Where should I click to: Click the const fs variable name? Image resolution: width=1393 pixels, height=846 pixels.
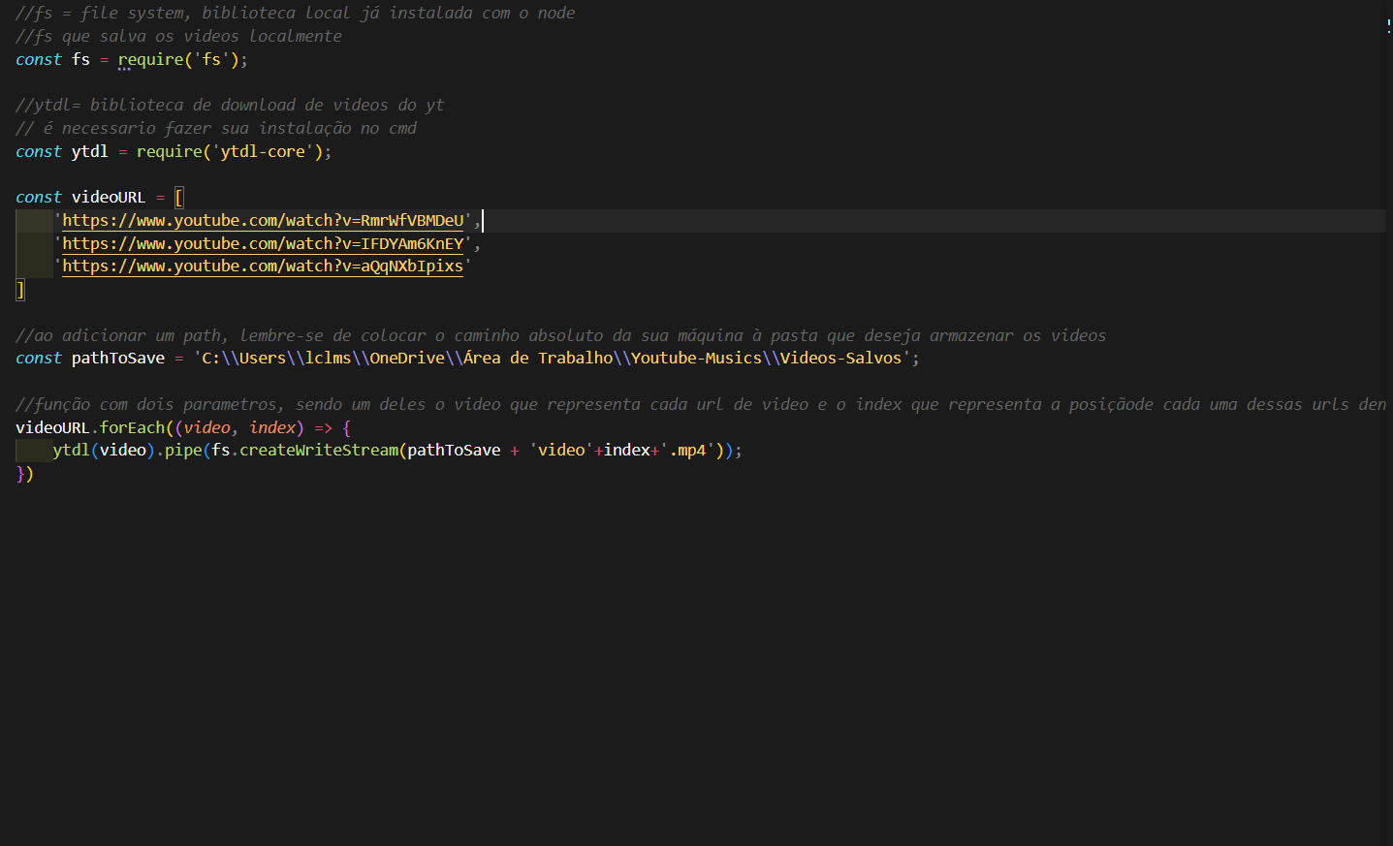pos(80,60)
